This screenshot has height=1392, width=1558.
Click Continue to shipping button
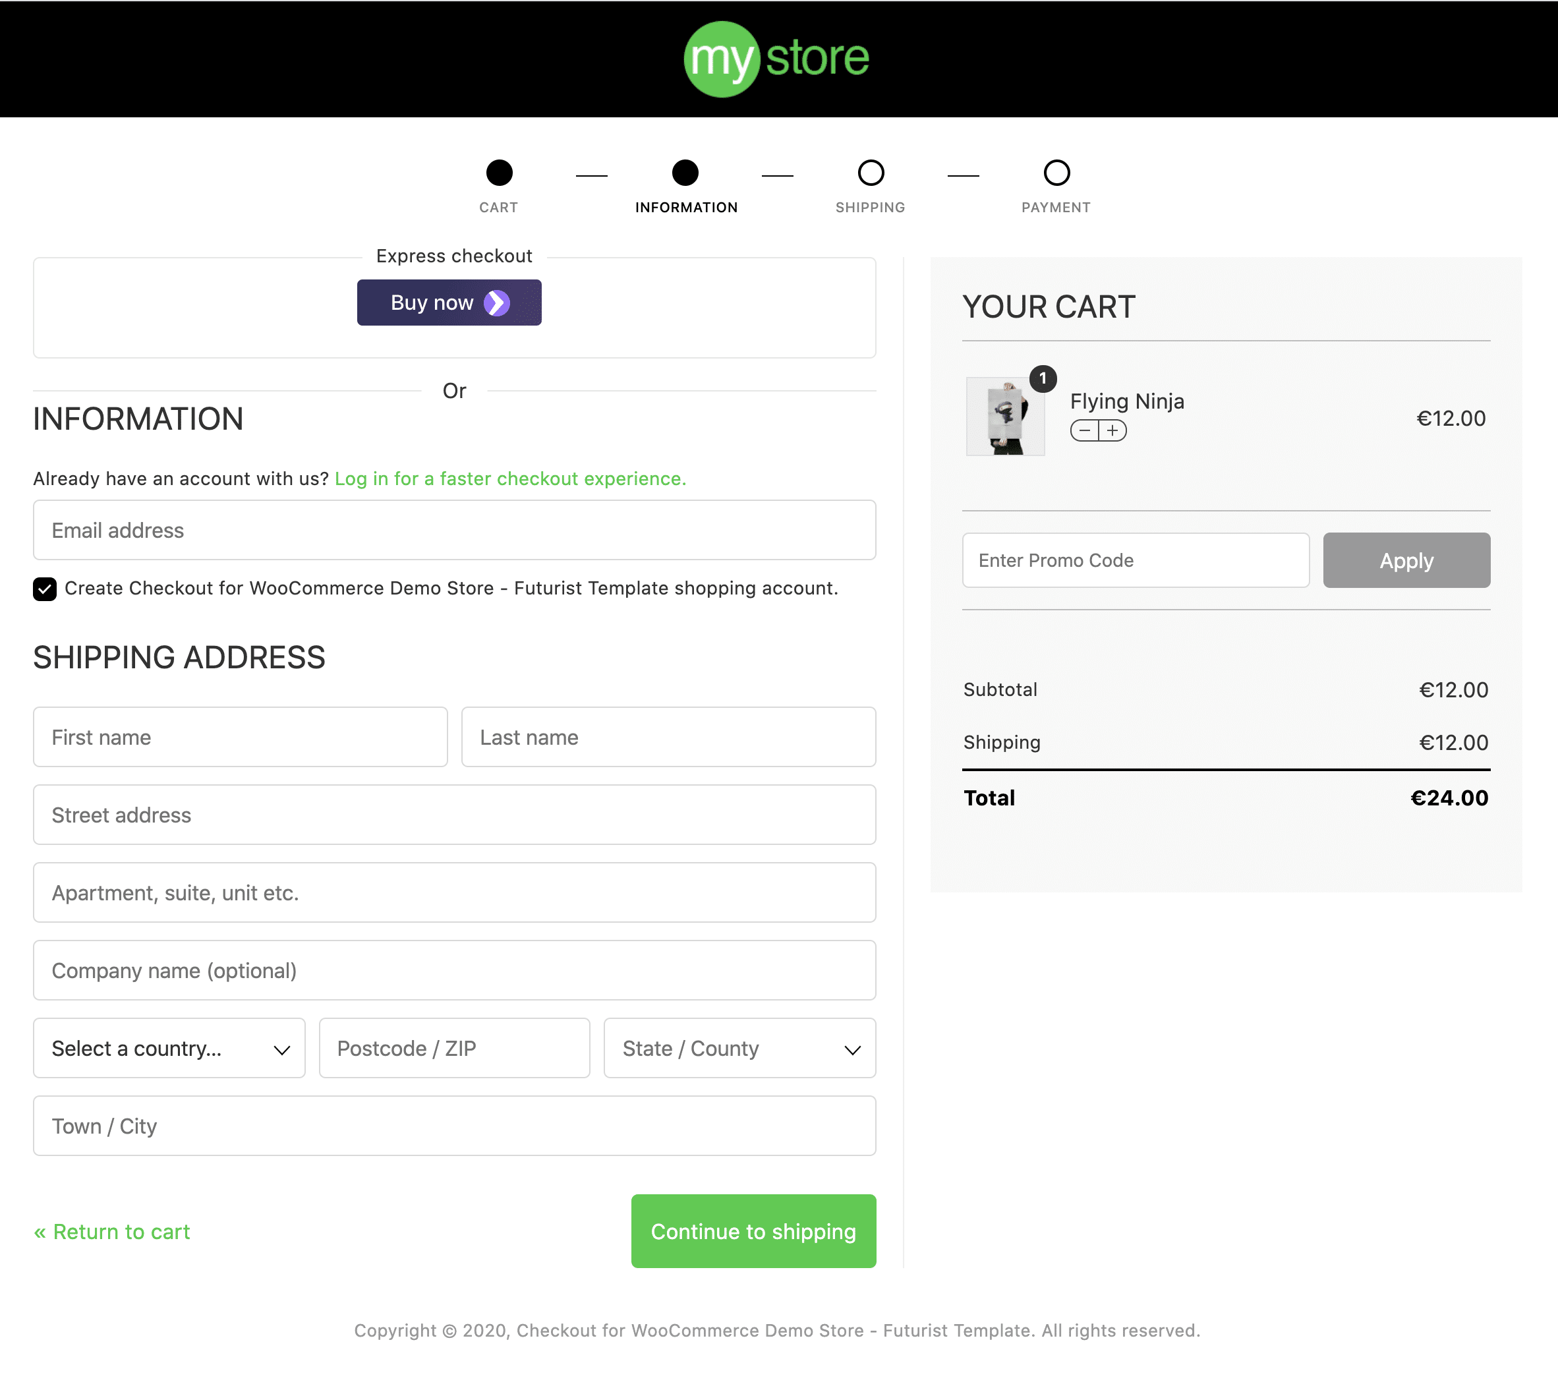click(x=753, y=1231)
